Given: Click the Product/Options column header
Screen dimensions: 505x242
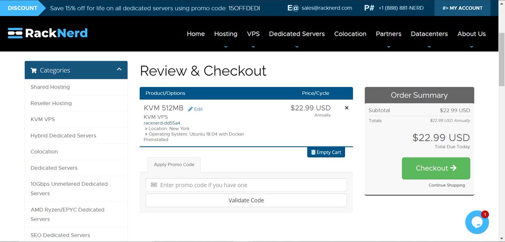Looking at the screenshot, I should click(165, 93).
